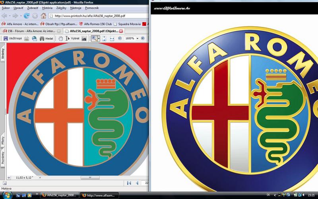Click the www.AlfaAmore.hu logo in right window

(x=172, y=8)
